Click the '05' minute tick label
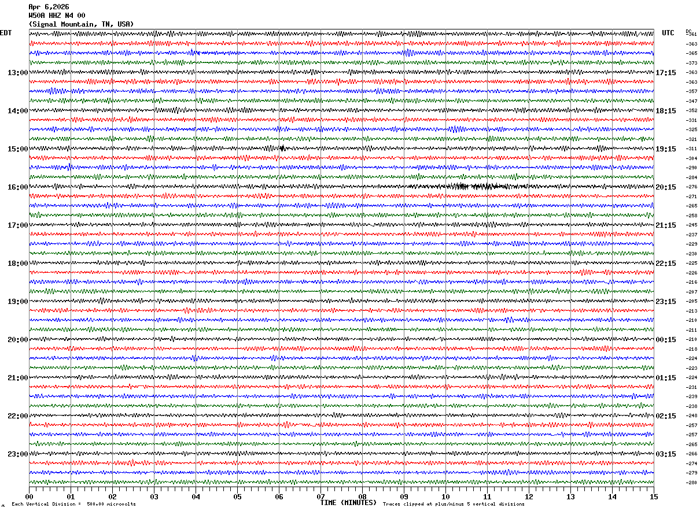700x512 pixels. coord(237,496)
